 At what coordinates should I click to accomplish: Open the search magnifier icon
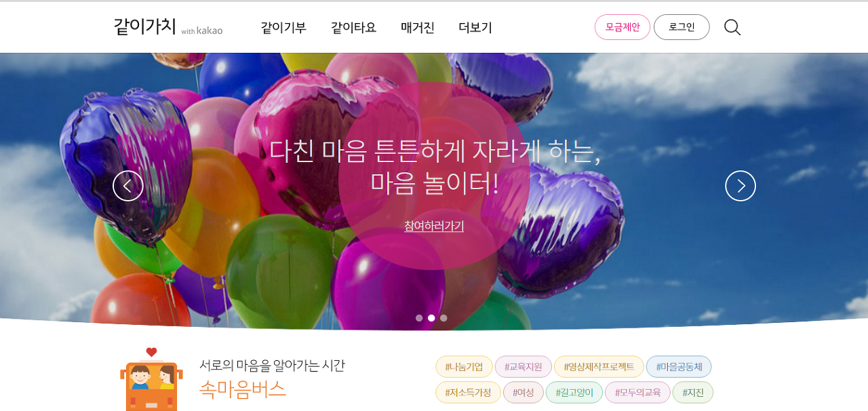(x=732, y=28)
